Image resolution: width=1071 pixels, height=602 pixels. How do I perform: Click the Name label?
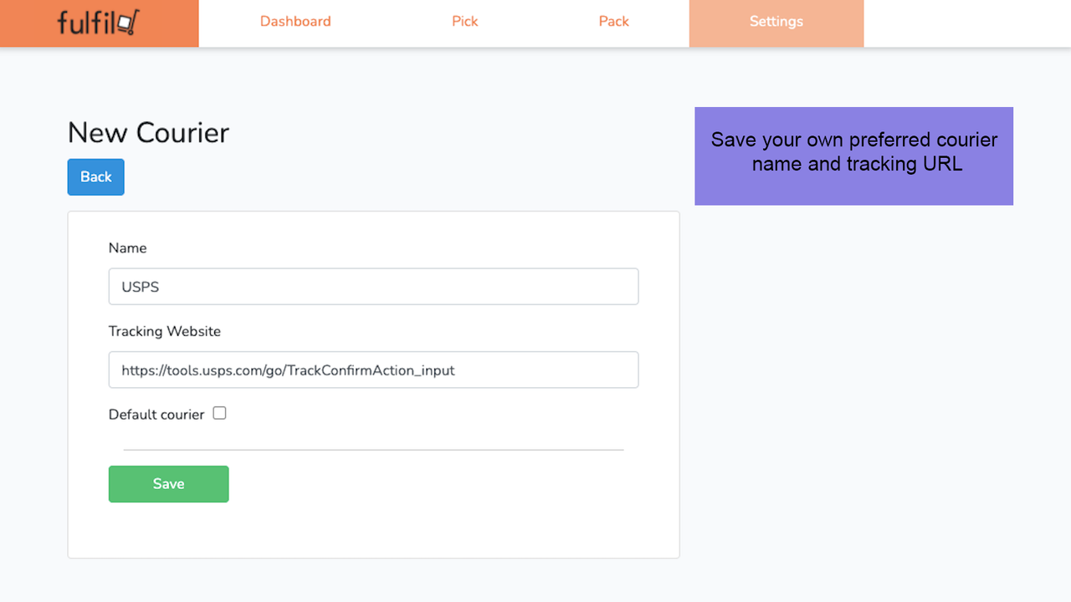pos(128,248)
